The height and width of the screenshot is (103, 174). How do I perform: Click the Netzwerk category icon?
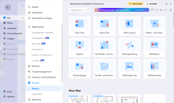click(29, 100)
